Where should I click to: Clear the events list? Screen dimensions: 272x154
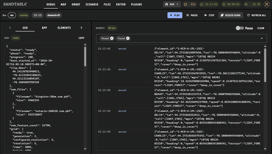point(261,28)
